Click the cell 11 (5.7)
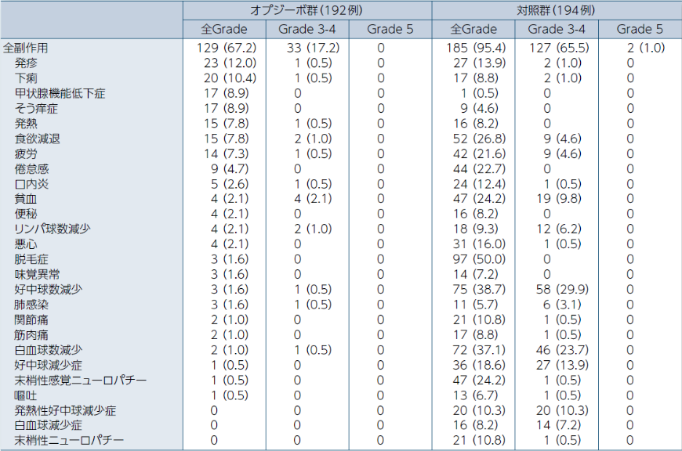Image resolution: width=682 pixels, height=451 pixels. 477,304
